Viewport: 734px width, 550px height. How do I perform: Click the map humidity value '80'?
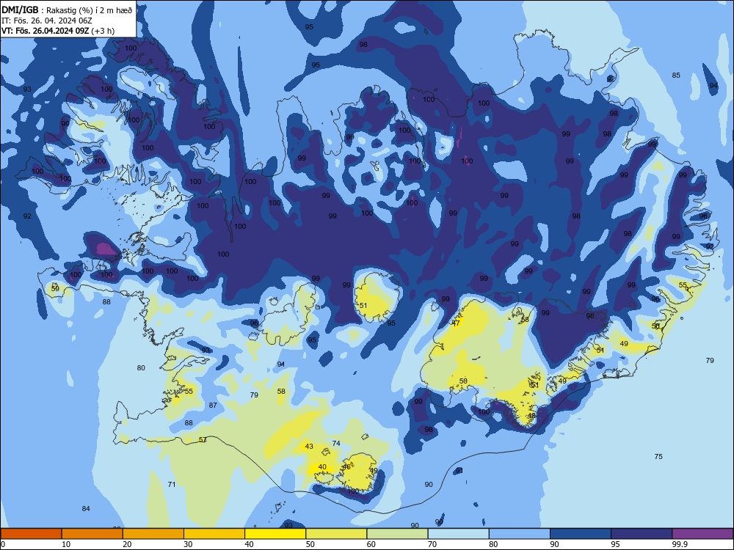point(141,367)
